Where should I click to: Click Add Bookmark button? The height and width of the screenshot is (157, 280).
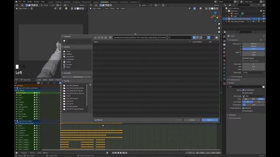pyautogui.click(x=77, y=77)
